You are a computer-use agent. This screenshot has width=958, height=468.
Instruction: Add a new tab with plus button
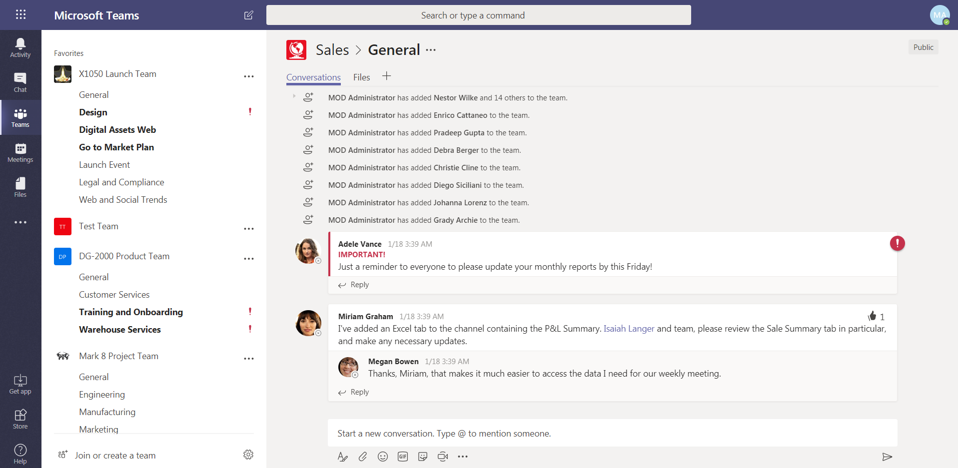[x=386, y=76]
